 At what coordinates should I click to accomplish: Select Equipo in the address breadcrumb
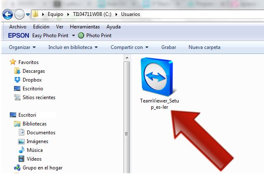pyautogui.click(x=55, y=14)
